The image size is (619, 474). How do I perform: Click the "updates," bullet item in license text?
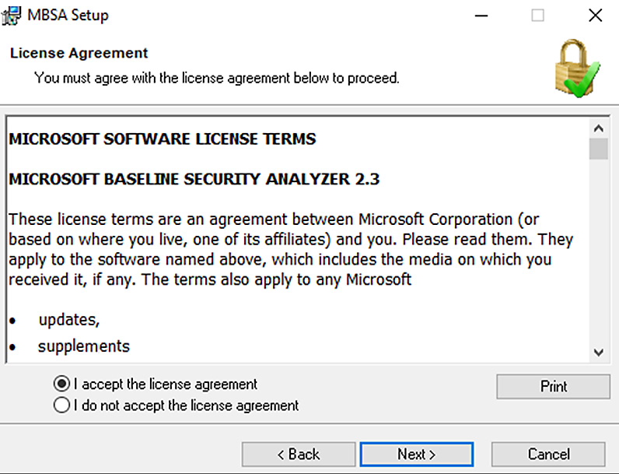[x=69, y=320]
